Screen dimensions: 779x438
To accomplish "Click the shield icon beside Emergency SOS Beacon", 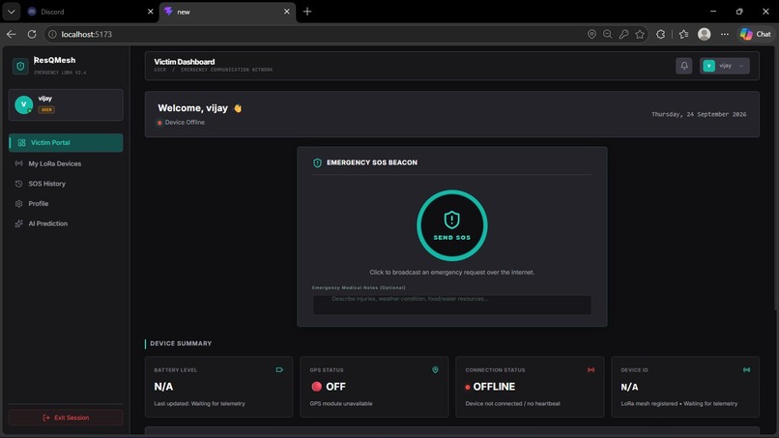I will tap(317, 162).
